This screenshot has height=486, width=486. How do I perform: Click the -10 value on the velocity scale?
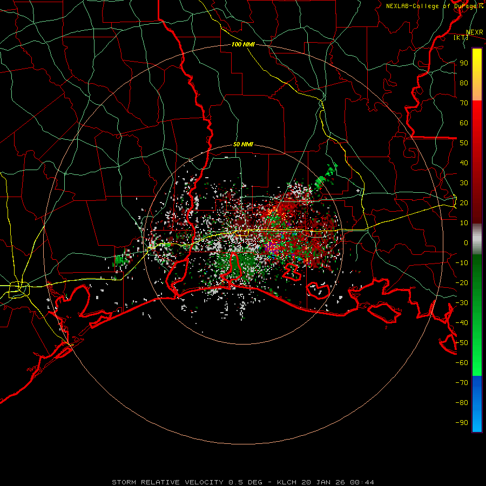(462, 263)
